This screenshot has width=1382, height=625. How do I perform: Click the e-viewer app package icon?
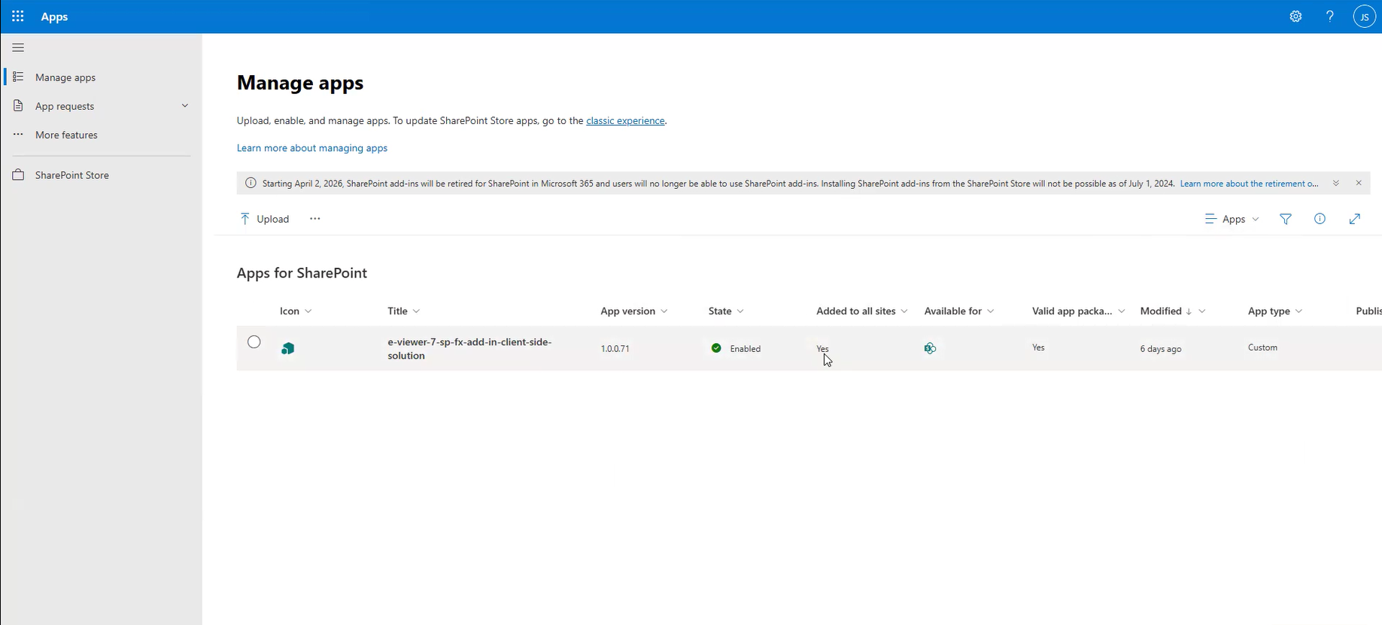click(287, 348)
